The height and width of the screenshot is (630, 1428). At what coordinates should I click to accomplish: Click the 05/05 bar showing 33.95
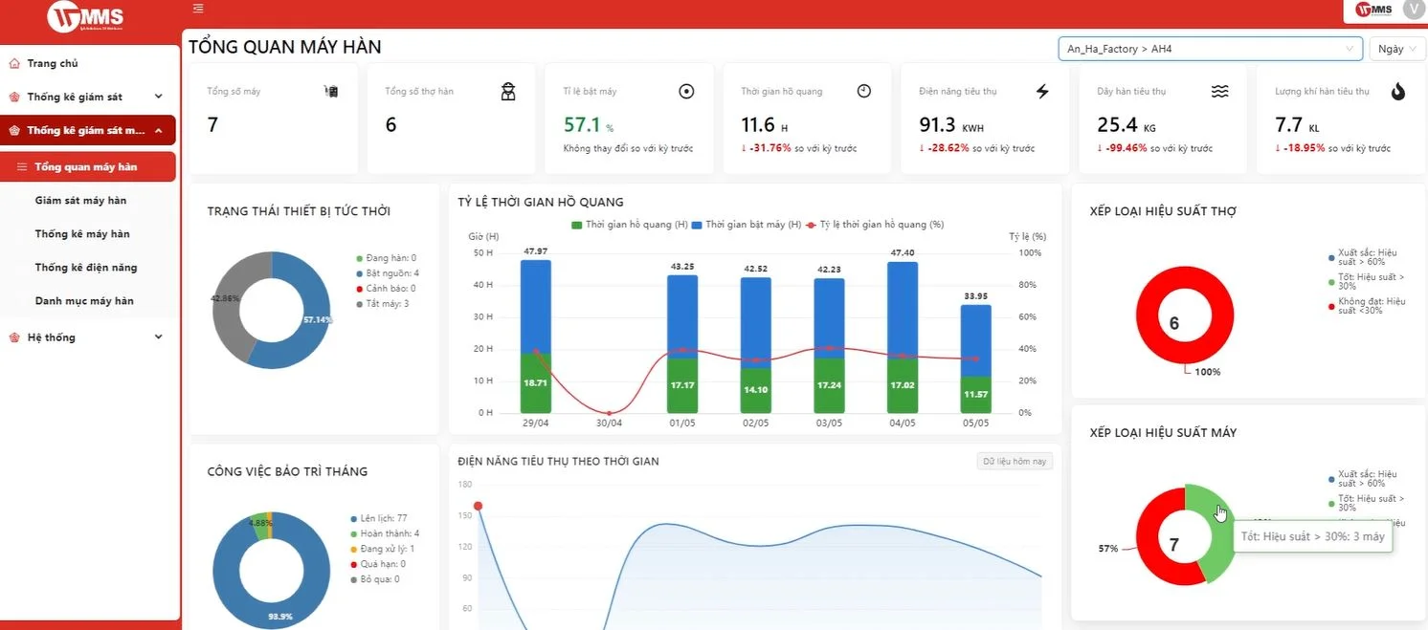(x=975, y=359)
